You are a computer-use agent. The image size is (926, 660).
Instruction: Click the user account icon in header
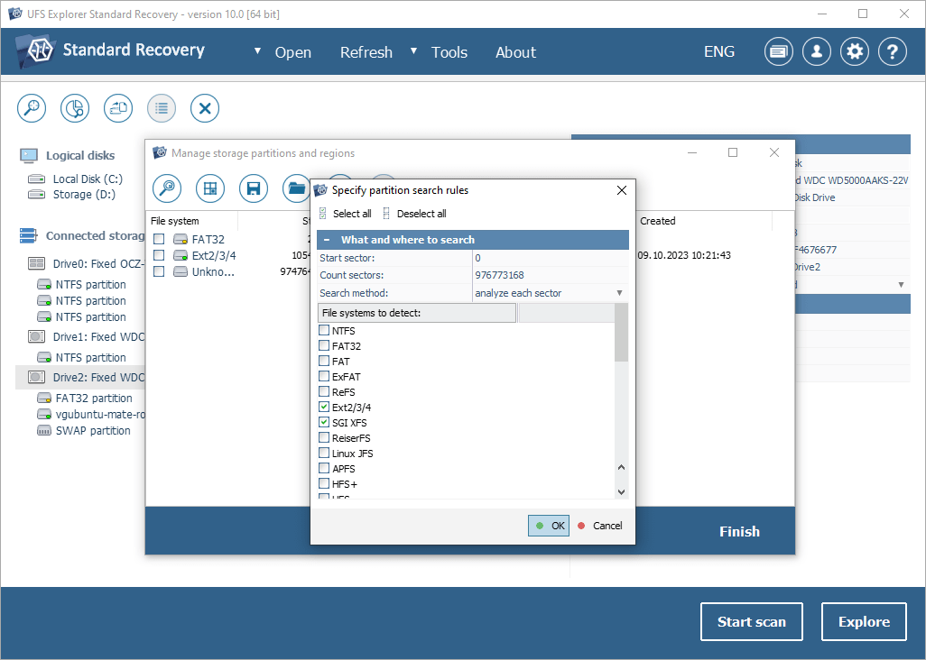point(817,52)
